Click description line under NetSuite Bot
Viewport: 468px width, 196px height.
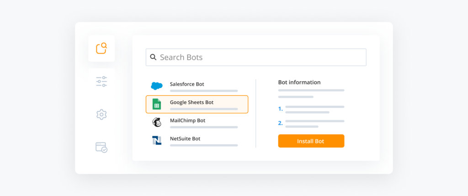tap(204, 145)
